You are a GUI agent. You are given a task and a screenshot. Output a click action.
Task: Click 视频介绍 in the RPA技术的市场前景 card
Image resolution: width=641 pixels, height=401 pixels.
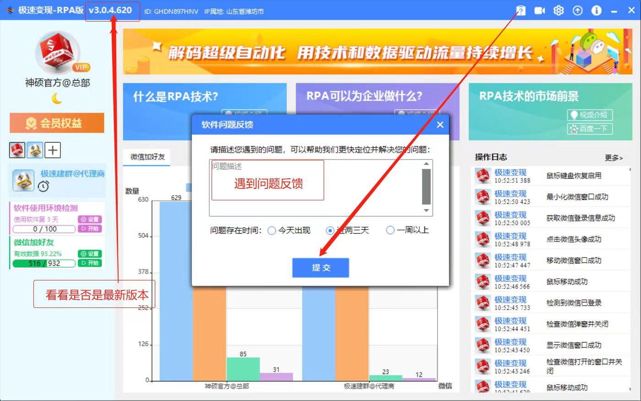[590, 115]
